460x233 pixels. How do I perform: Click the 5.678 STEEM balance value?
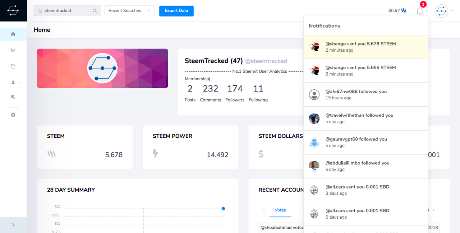click(114, 155)
